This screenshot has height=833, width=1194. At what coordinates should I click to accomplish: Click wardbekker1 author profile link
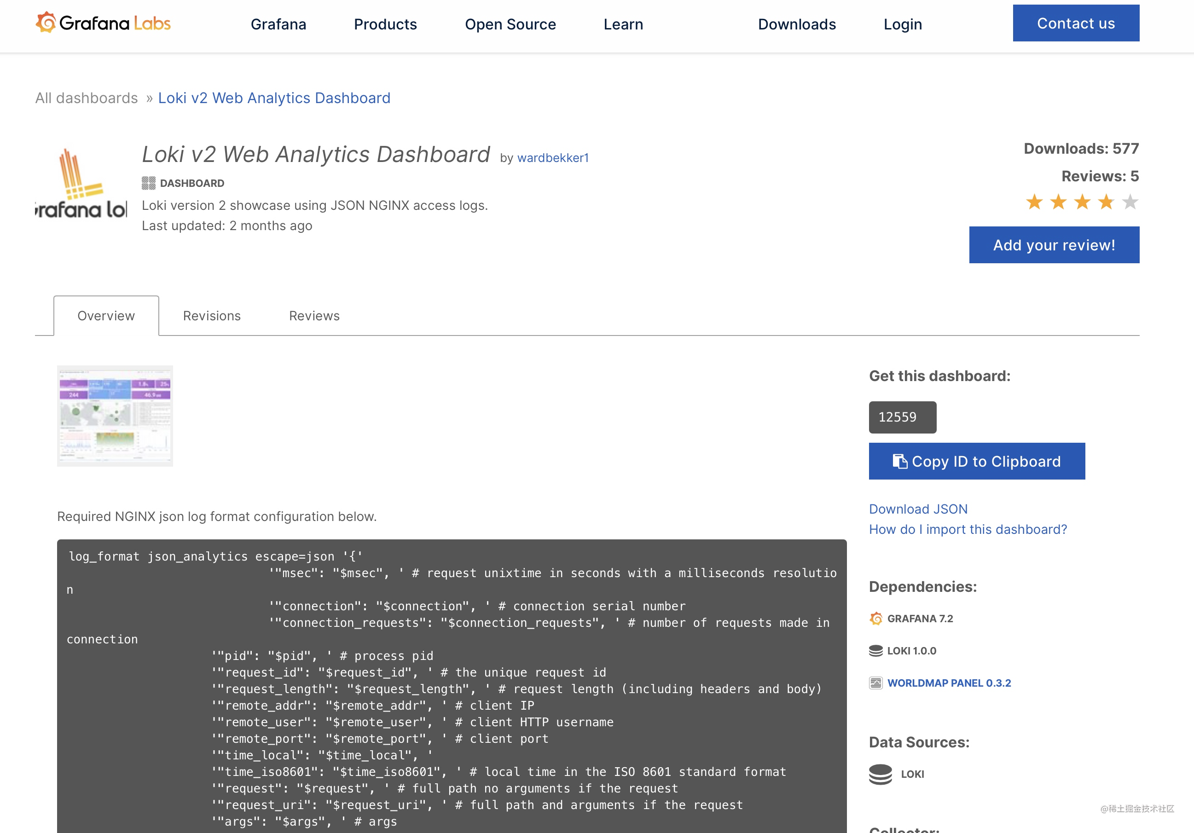pyautogui.click(x=553, y=157)
